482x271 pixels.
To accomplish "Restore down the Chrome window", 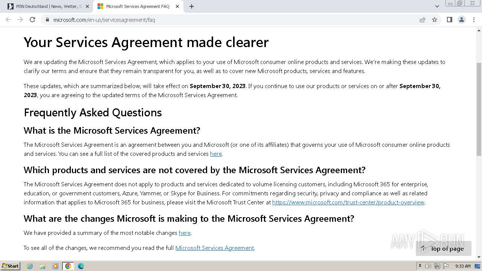I will click(x=460, y=3).
